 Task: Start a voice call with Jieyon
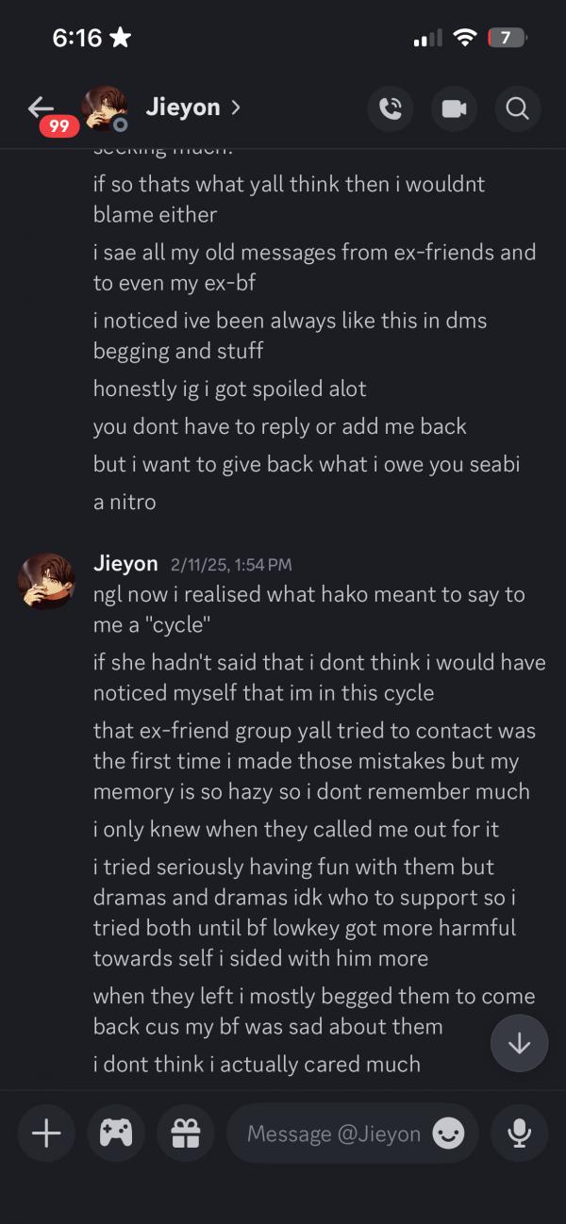[390, 108]
